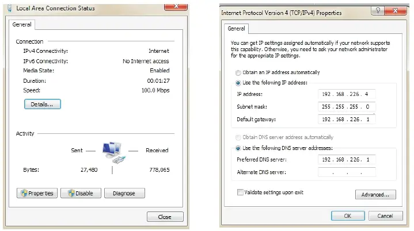Click into the IP address field
The height and width of the screenshot is (231, 414).
(346, 94)
